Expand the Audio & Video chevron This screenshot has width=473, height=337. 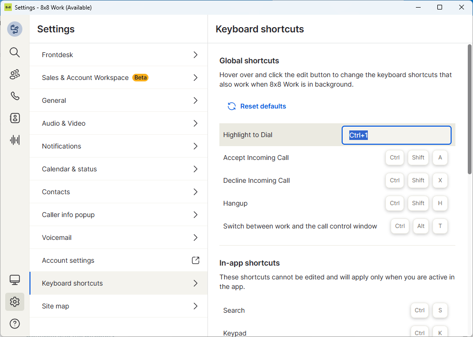click(x=196, y=123)
